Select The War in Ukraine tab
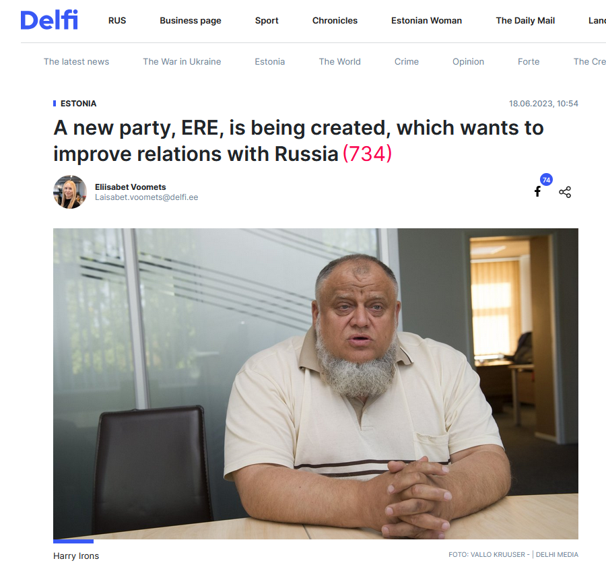The width and height of the screenshot is (606, 565). pyautogui.click(x=182, y=61)
